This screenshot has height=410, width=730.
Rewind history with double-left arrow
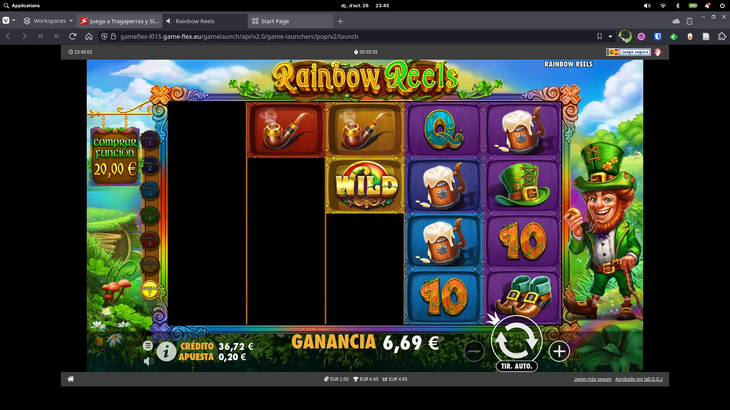pyautogui.click(x=41, y=36)
